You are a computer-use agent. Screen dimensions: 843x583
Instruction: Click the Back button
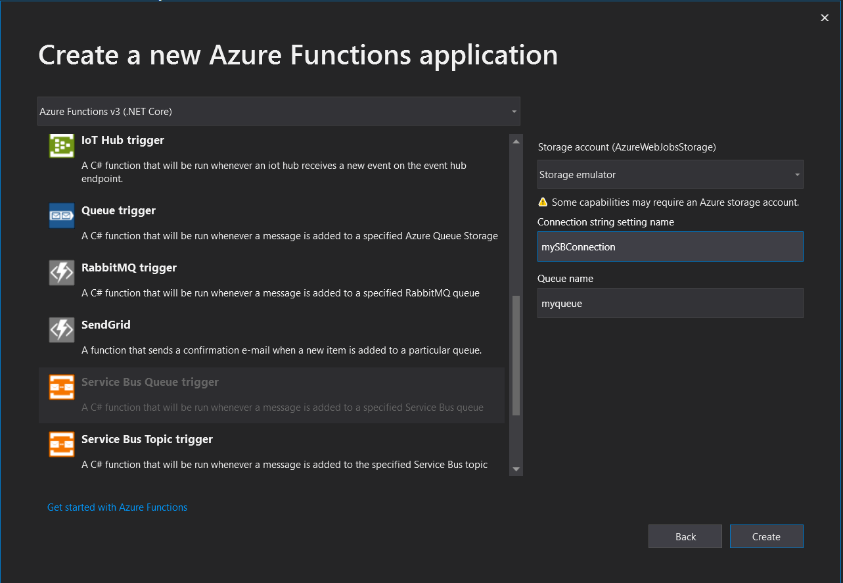(x=685, y=536)
